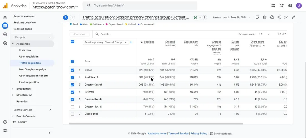
Task: Uncheck the Paid Search row checkbox
Action: [72, 77]
